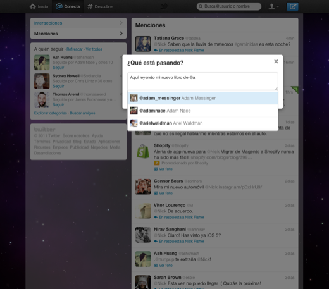Image resolution: width=329 pixels, height=289 pixels.
Task: Click the Twitter bird logo in top bar
Action: (164, 6)
